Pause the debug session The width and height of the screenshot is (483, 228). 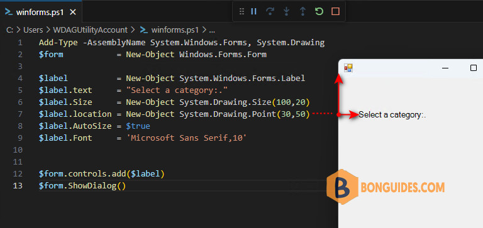pos(254,12)
